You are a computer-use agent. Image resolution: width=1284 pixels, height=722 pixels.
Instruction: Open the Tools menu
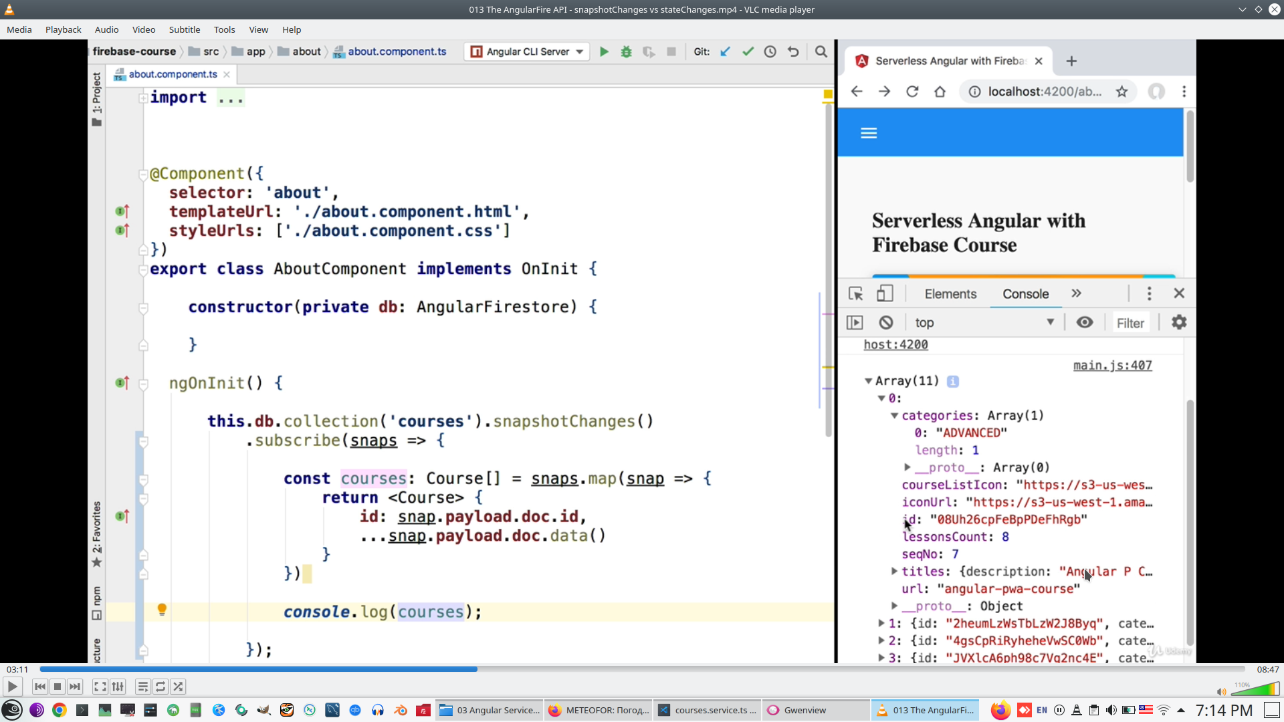224,29
